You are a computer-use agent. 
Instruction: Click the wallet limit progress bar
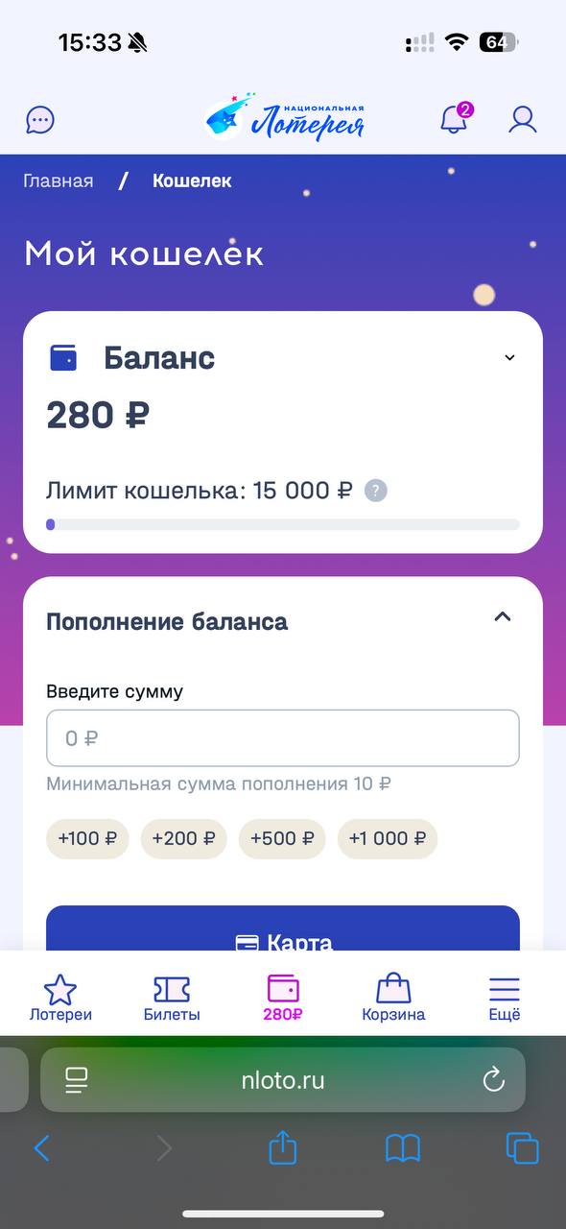[283, 524]
